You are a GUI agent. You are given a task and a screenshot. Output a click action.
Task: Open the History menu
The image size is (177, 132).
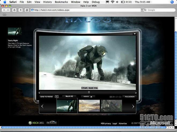pyautogui.click(x=47, y=2)
